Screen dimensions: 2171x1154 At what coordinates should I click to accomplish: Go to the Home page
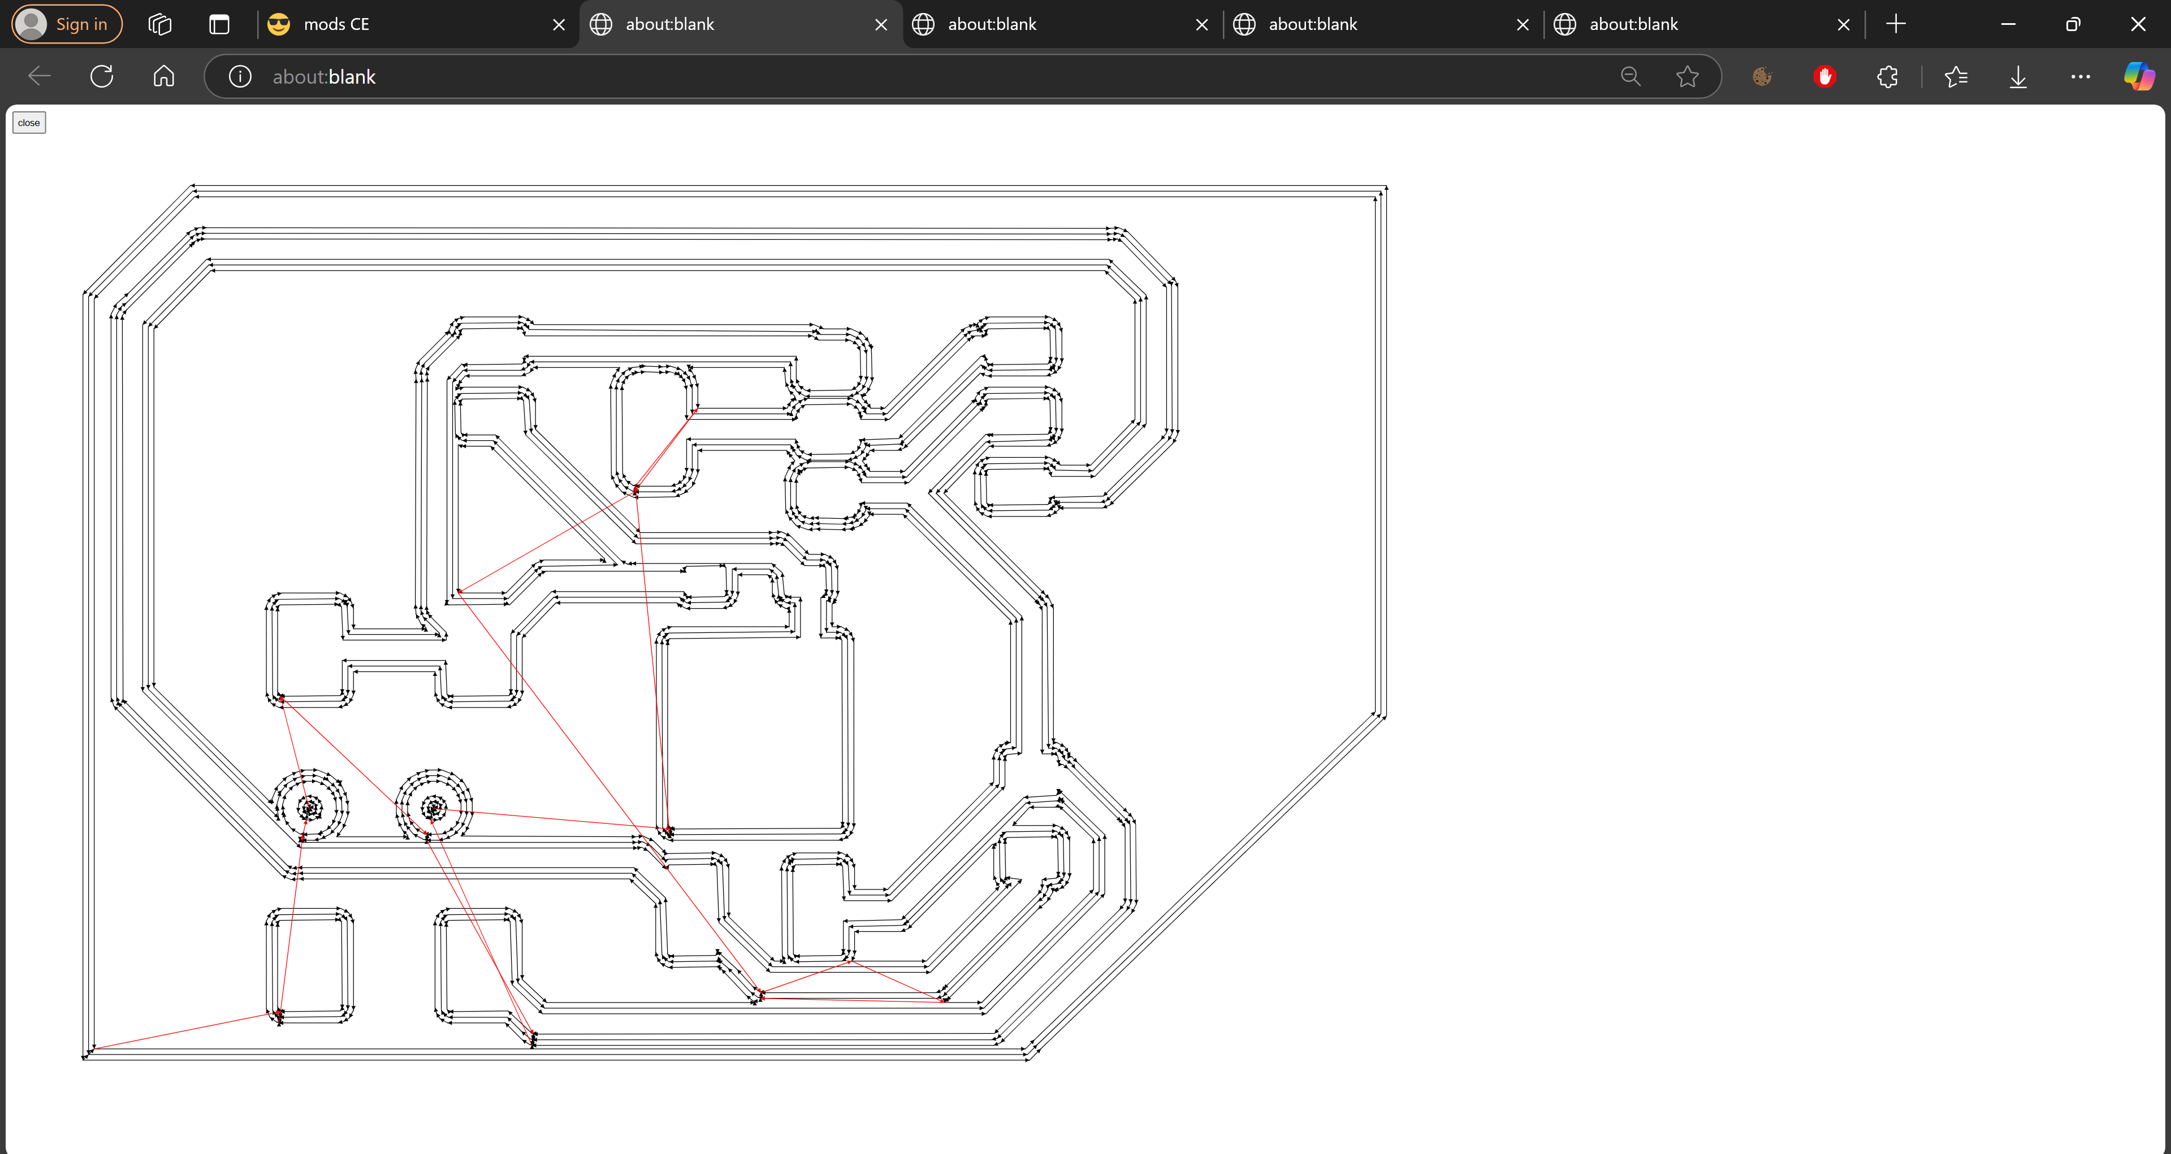[165, 77]
